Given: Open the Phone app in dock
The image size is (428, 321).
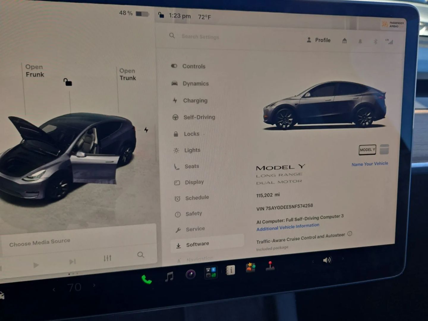Looking at the screenshot, I should [x=147, y=279].
